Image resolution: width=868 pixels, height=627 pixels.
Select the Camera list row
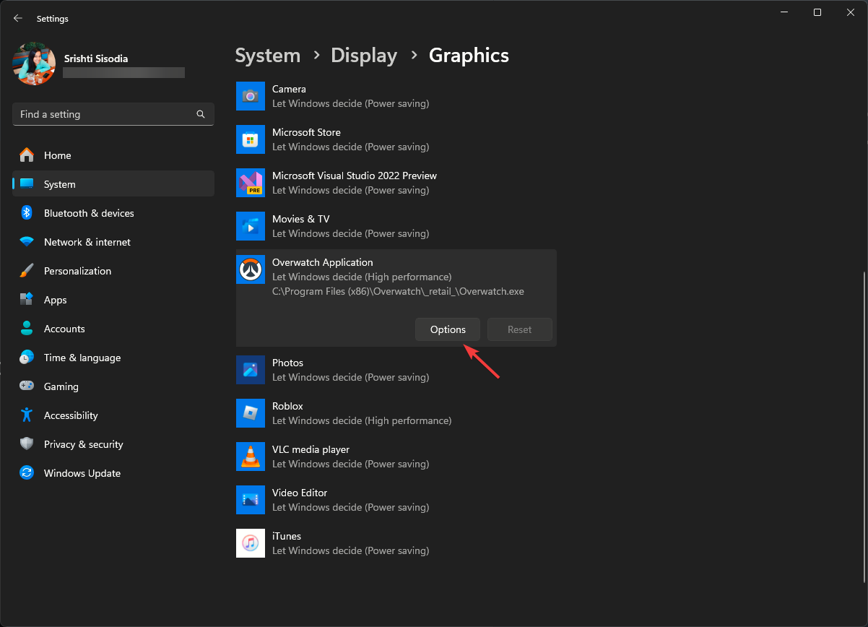tap(396, 96)
